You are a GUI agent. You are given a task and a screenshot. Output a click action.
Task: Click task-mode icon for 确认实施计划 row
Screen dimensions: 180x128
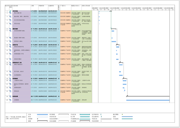(x=10, y=13)
